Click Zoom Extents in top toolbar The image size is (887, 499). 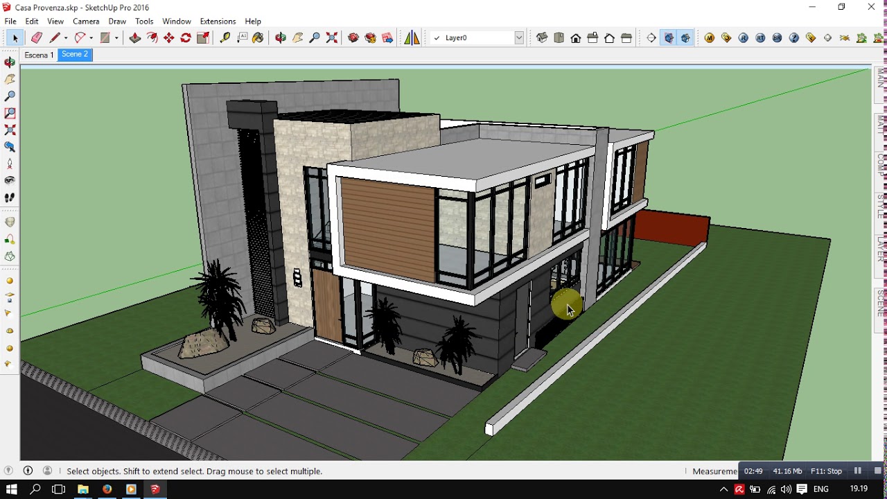pos(332,38)
